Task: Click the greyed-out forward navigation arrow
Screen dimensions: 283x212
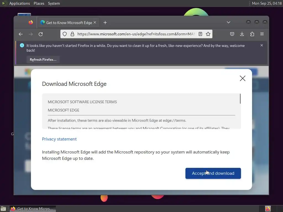Action: pos(31,34)
